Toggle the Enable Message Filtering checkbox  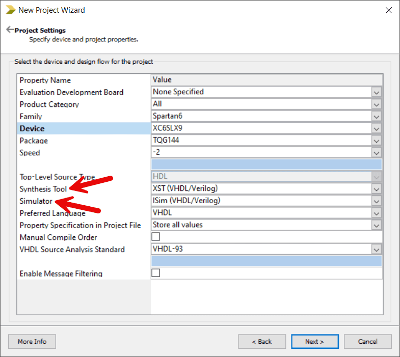[x=156, y=273]
